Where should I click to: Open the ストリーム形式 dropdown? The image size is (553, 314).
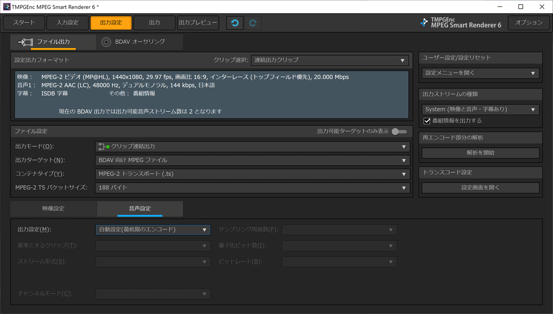pyautogui.click(x=153, y=262)
